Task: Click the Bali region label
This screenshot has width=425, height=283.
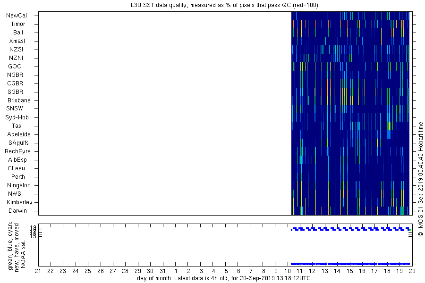Action: tap(18, 33)
